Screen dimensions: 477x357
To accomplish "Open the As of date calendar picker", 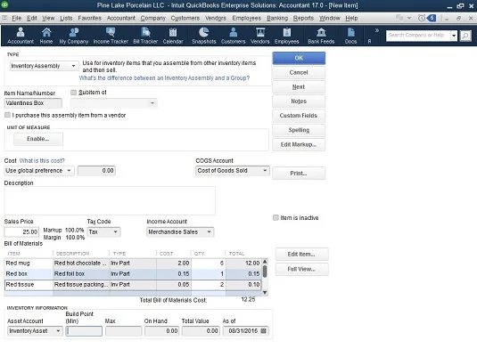I will tap(263, 331).
